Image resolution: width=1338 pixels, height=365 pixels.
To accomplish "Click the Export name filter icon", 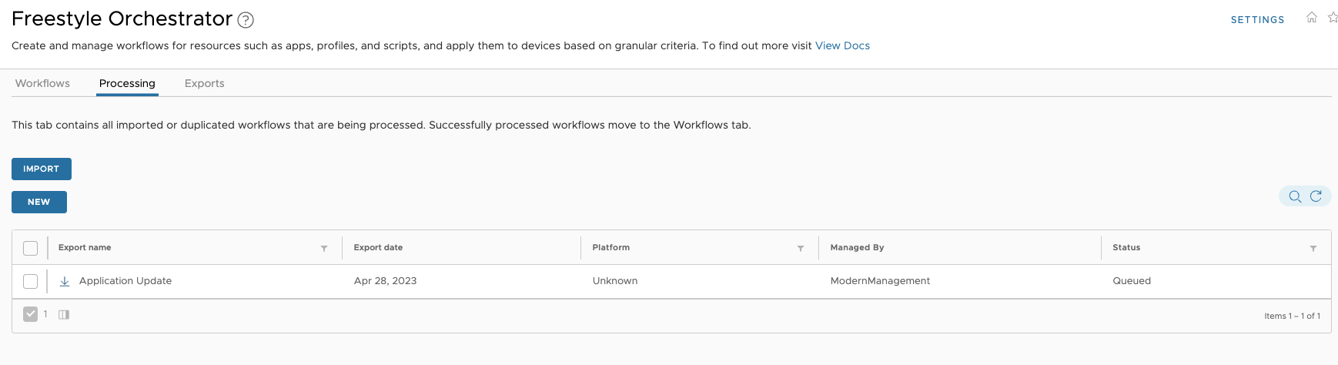I will [x=324, y=248].
